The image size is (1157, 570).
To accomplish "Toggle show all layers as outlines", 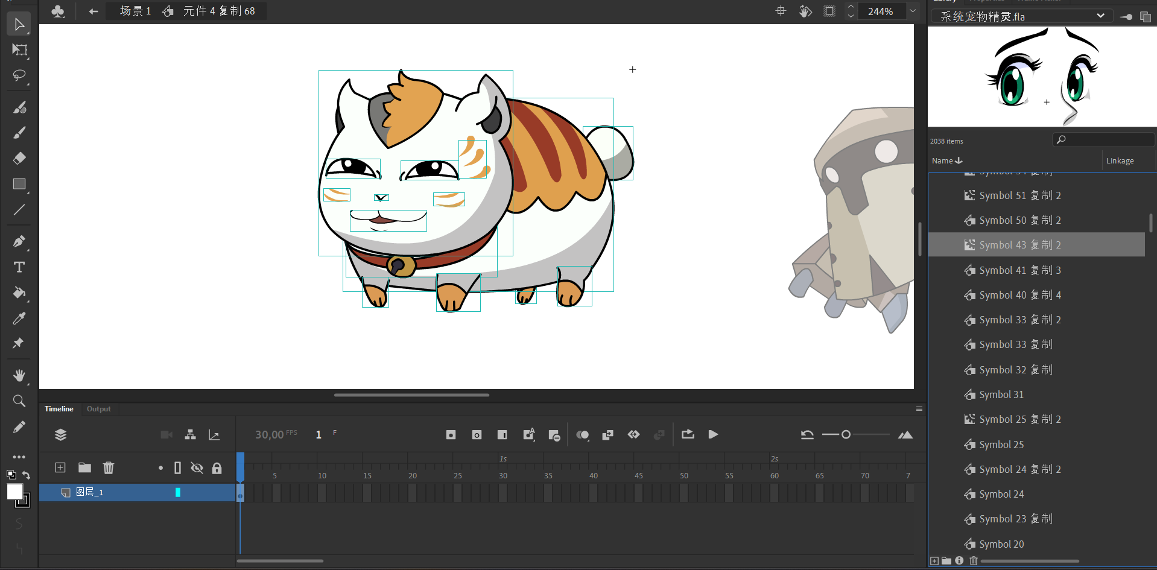I will click(x=177, y=468).
